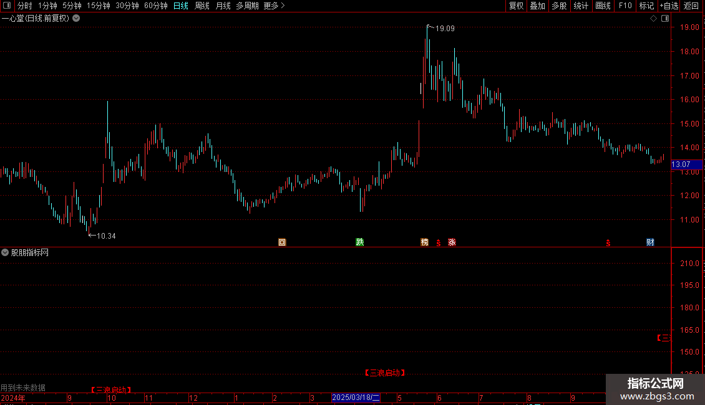Click month 10 on the time axis
The height and width of the screenshot is (405, 705).
pyautogui.click(x=112, y=398)
